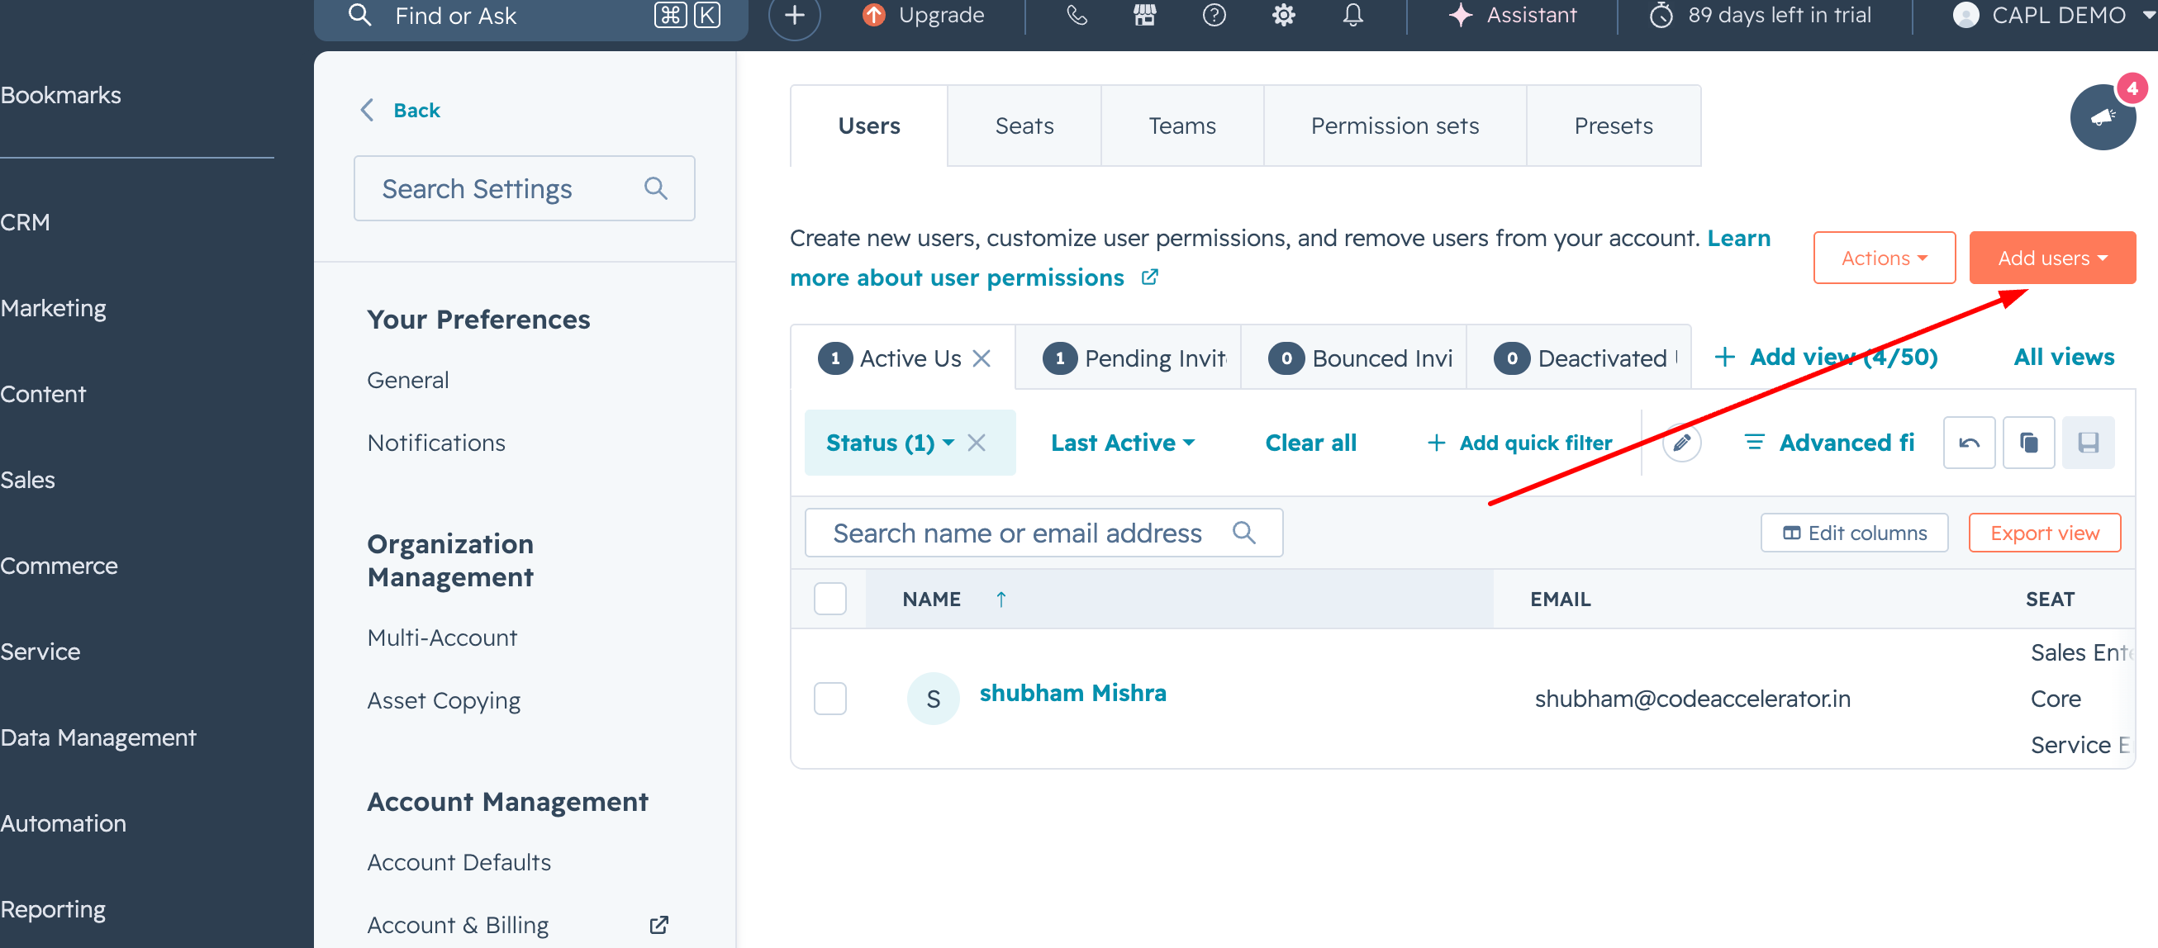Click the shubham Mishra user link
The image size is (2158, 948).
pyautogui.click(x=1072, y=693)
